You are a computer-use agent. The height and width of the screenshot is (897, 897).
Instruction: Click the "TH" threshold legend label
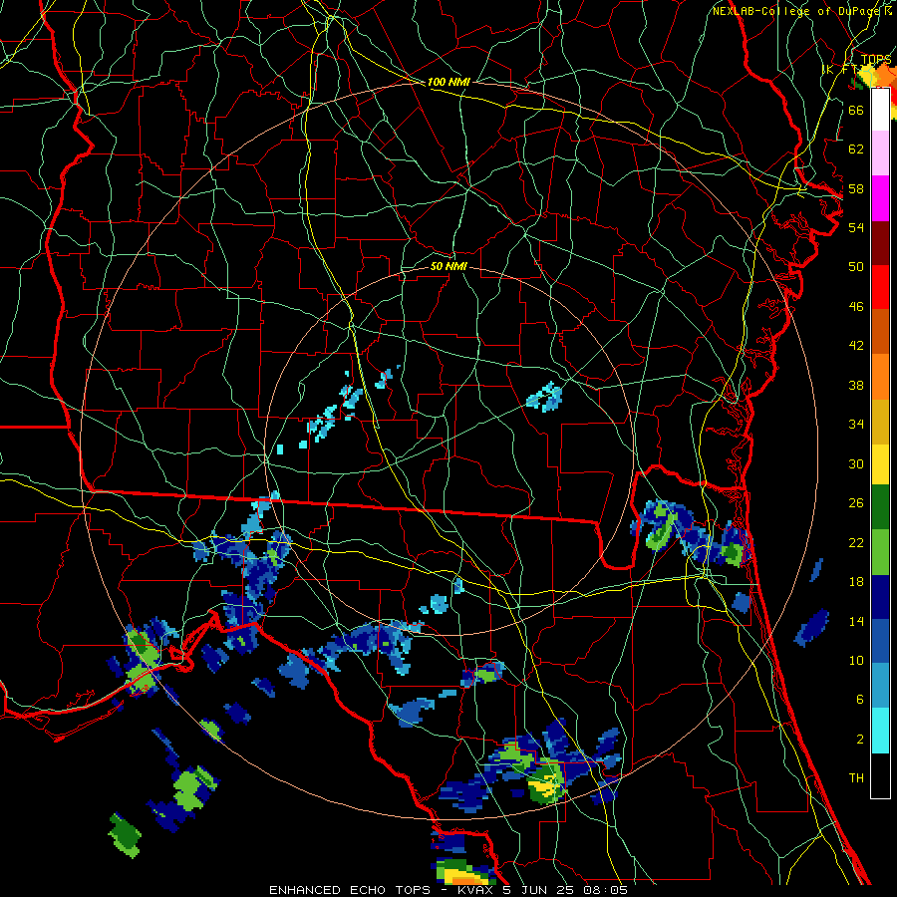(x=856, y=778)
